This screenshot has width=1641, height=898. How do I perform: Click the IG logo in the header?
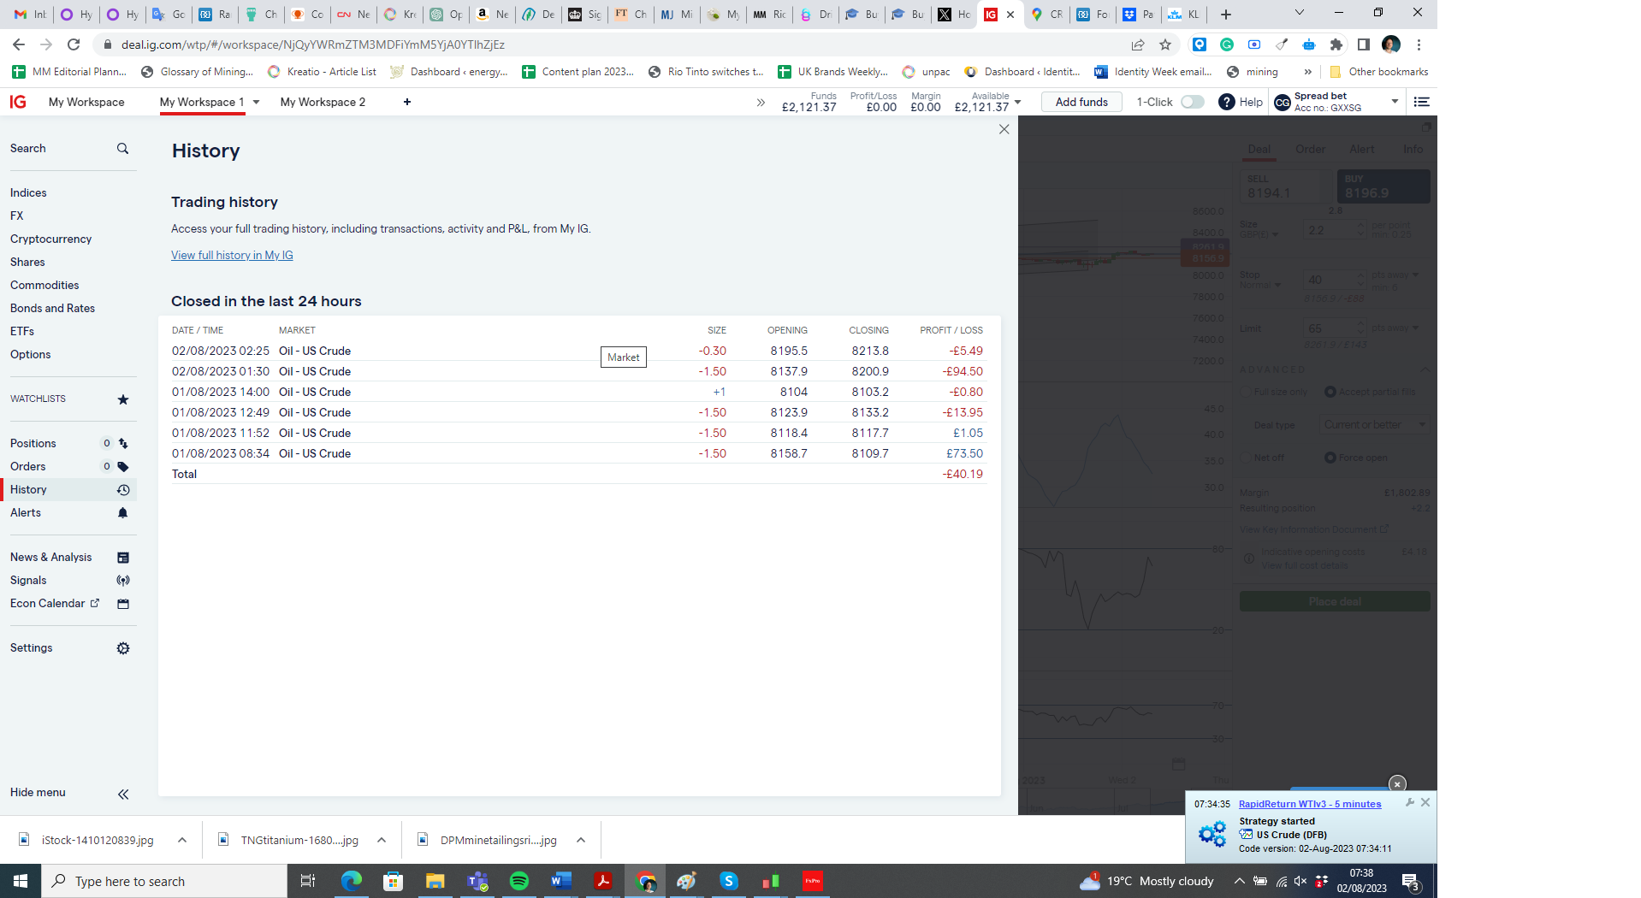point(18,102)
